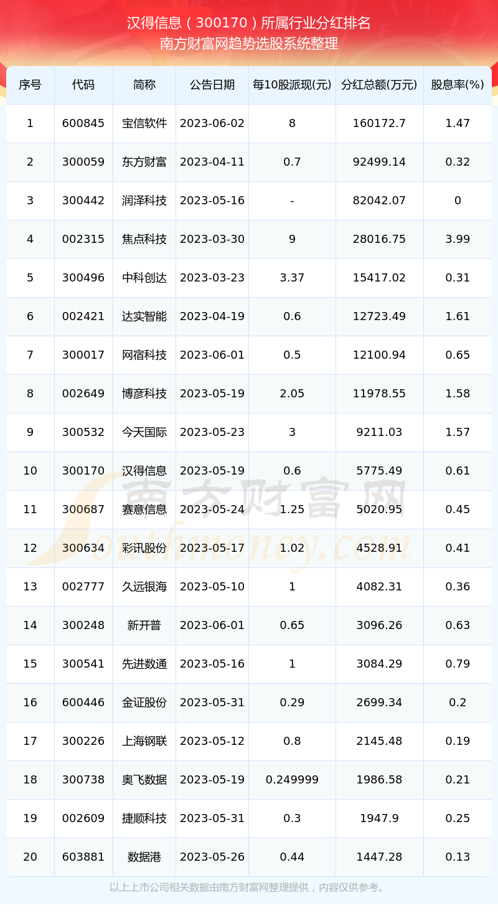Click the 代码 column header
The image size is (498, 918).
pos(83,85)
